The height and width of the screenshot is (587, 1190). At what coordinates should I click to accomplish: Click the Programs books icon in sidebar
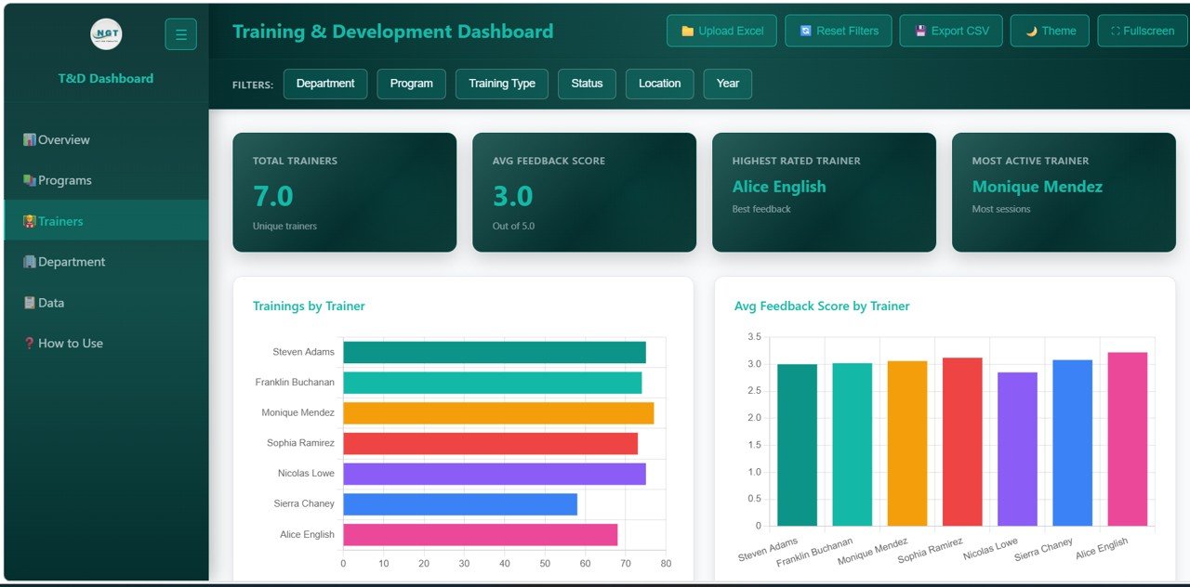point(31,180)
